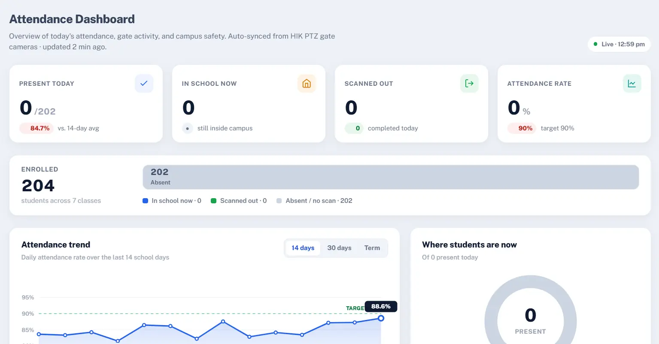Viewport: 659px width, 344px height.
Task: Click the 'Absent / no scan · 202' legend text
Action: (x=319, y=201)
